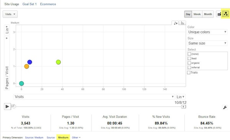Open the Unique colors dropdown
Screen dimensions: 230x140
click(207, 32)
